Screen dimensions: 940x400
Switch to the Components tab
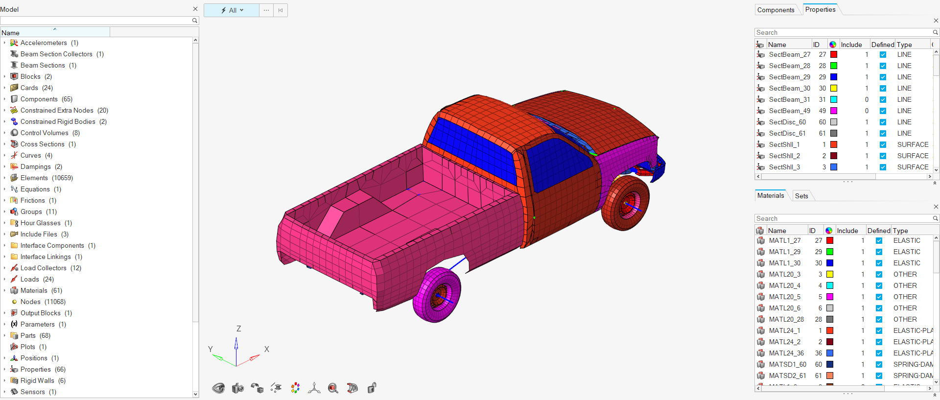pyautogui.click(x=775, y=10)
